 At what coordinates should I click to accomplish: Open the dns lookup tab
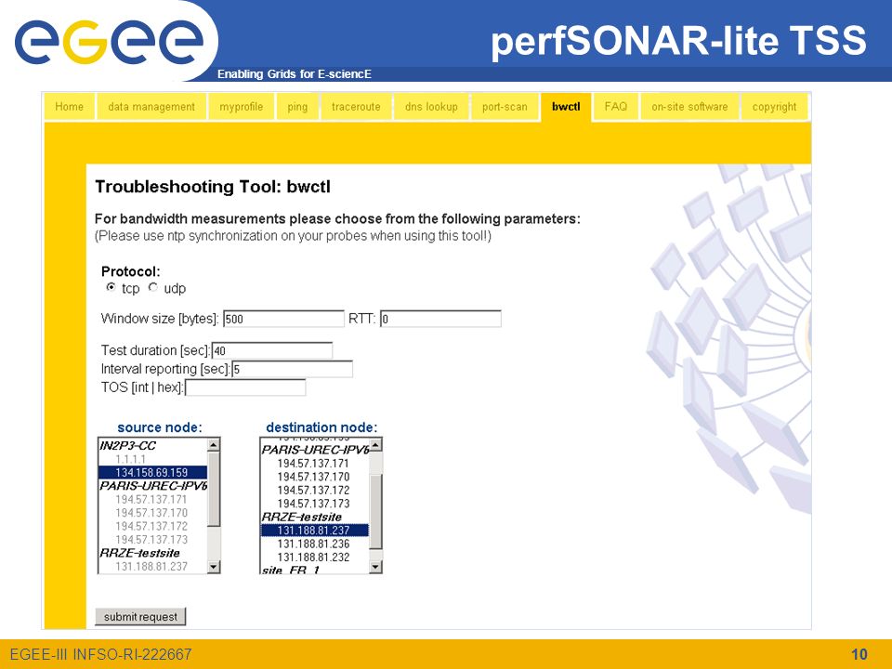pos(431,107)
